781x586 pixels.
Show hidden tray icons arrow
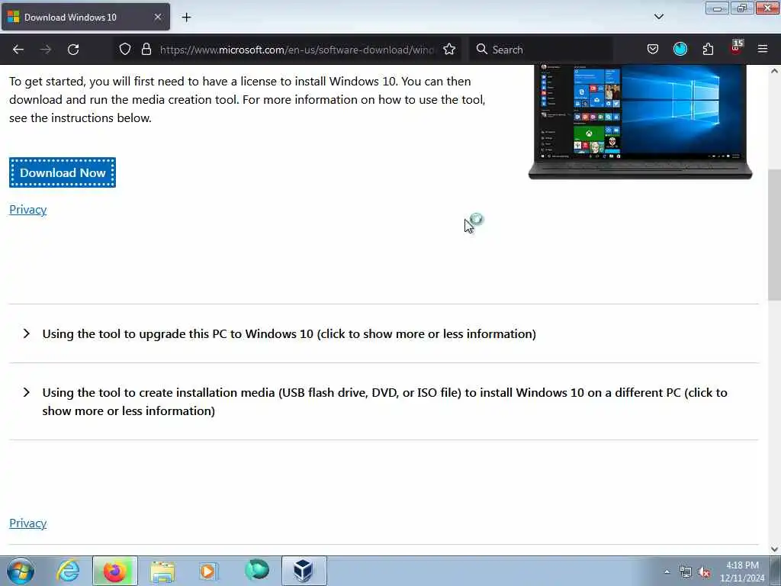pyautogui.click(x=667, y=572)
